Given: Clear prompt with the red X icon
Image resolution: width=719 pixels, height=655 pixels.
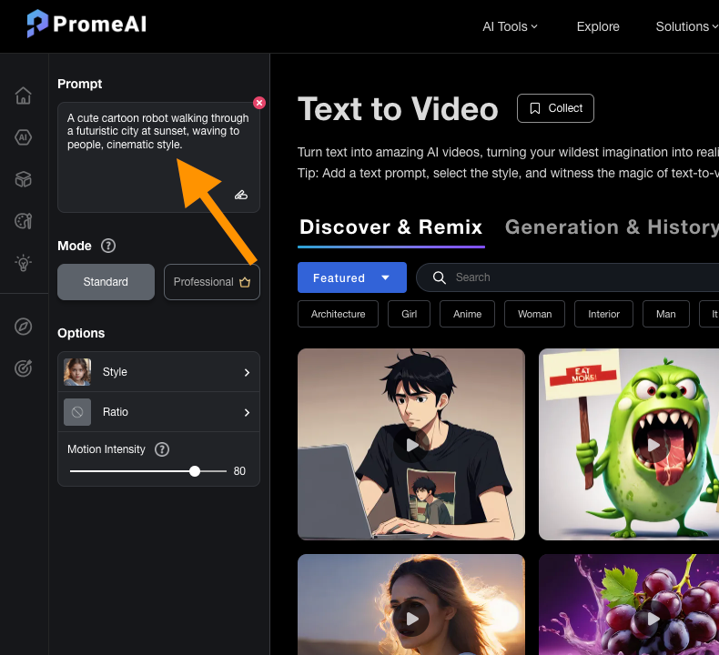Looking at the screenshot, I should point(259,103).
